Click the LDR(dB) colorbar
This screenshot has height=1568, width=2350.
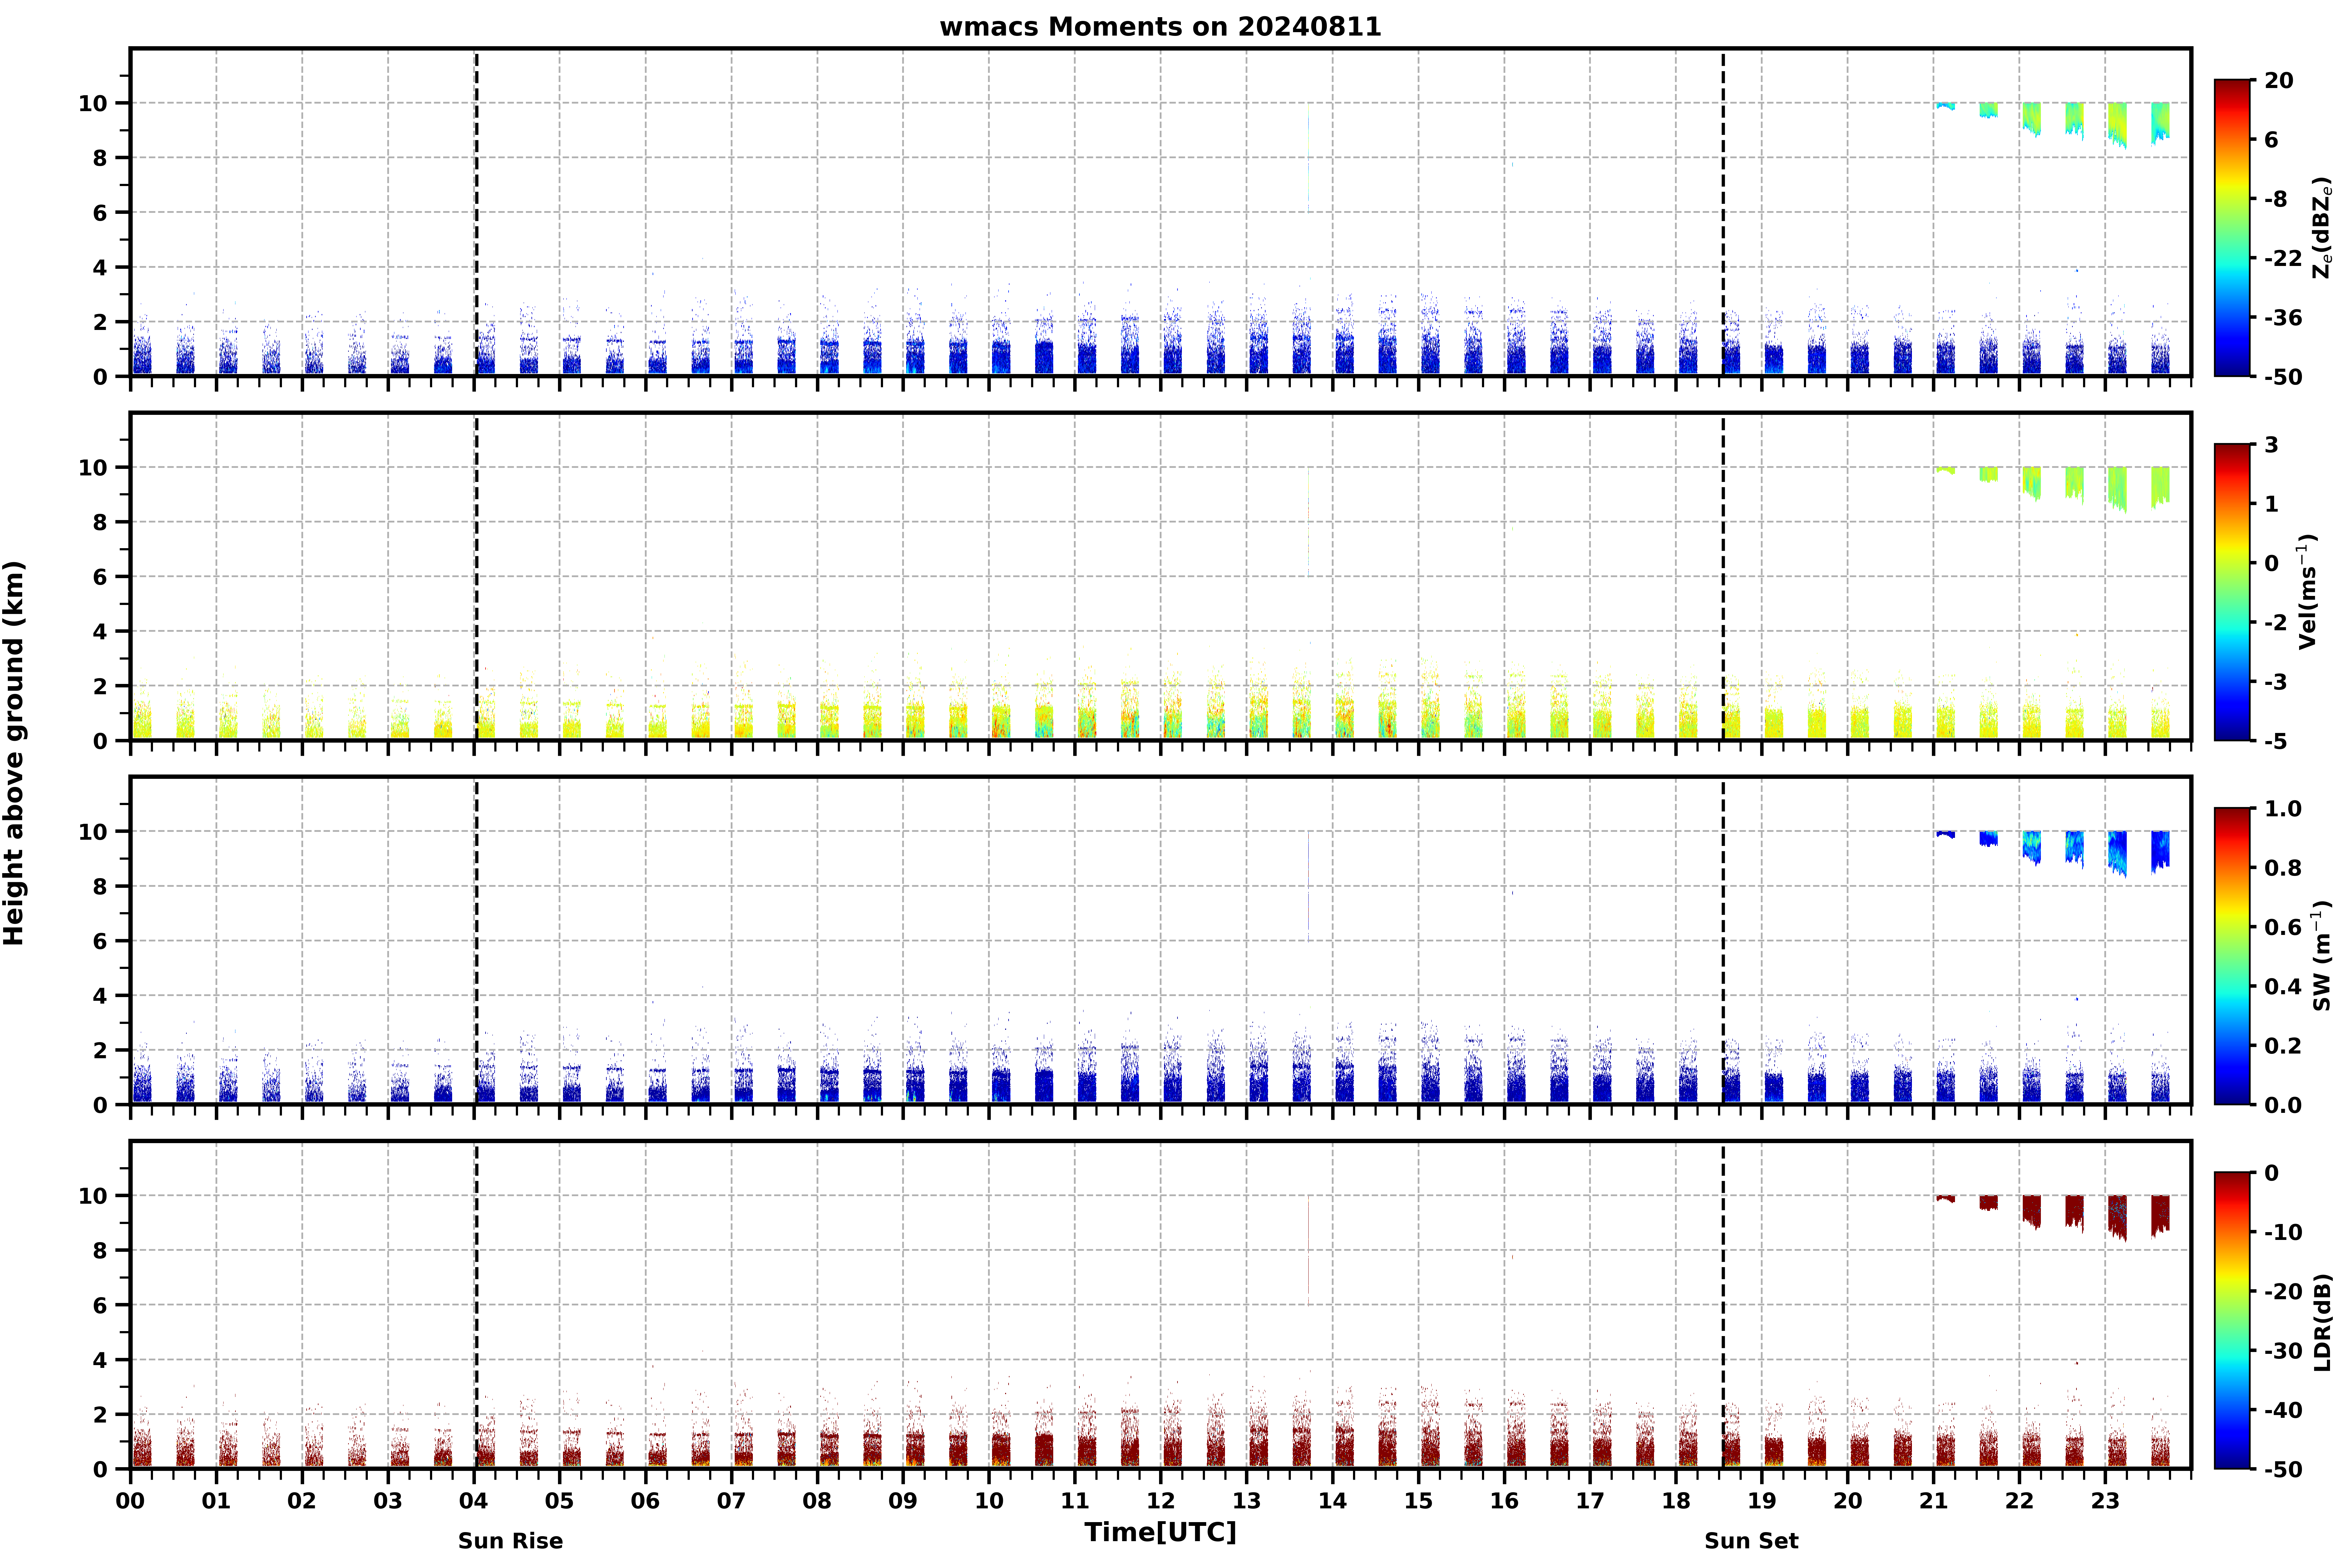pyautogui.click(x=2232, y=1320)
